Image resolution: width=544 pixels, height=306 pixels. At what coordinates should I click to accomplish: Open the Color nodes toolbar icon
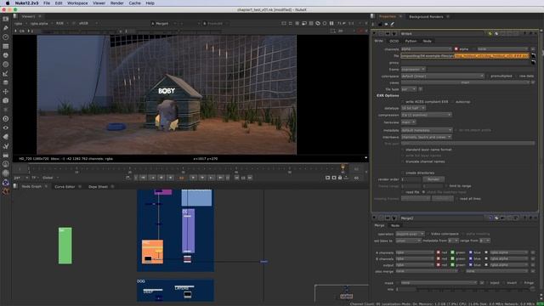[x=6, y=55]
